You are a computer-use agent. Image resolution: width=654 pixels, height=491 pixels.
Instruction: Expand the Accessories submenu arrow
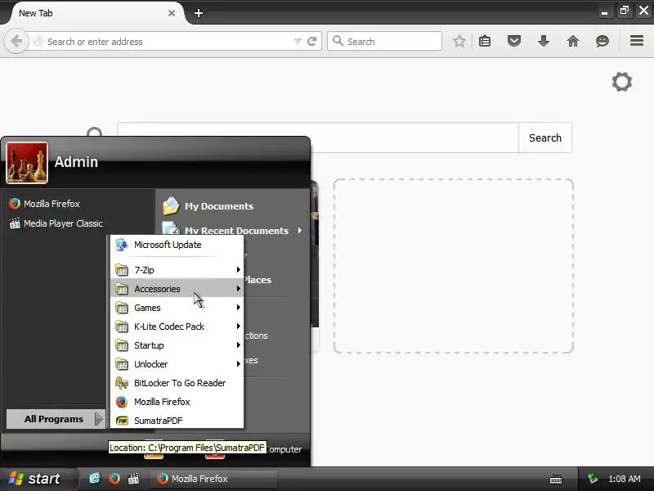click(x=238, y=289)
